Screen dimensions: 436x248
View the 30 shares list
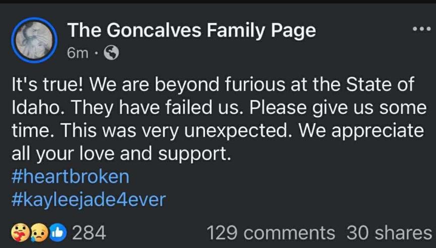pyautogui.click(x=389, y=232)
